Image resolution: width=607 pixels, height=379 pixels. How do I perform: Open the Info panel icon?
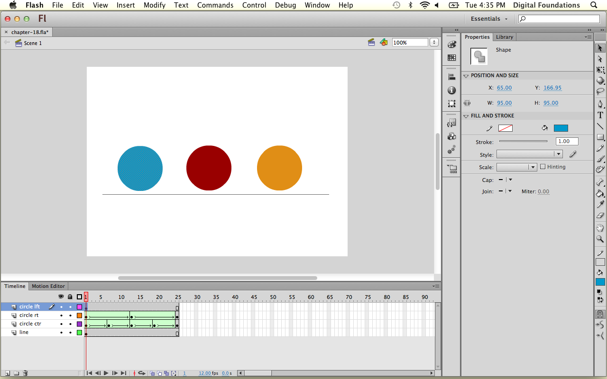pos(451,90)
